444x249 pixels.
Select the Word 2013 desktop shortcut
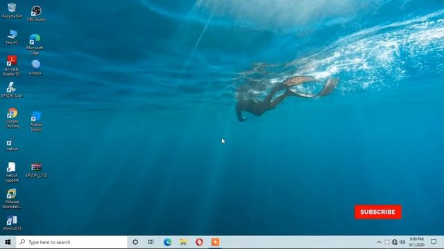pyautogui.click(x=12, y=223)
